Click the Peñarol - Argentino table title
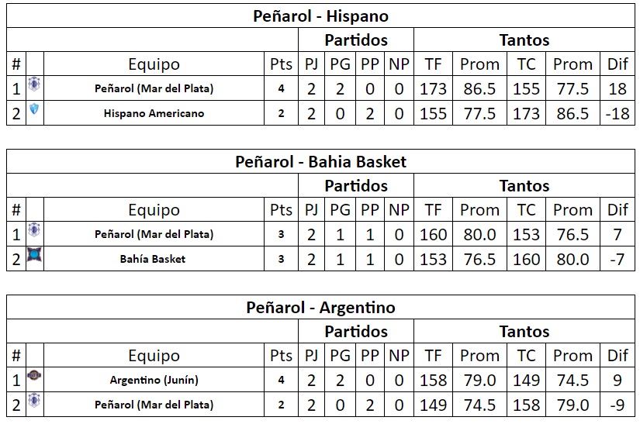This screenshot has width=640, height=424. 321,308
